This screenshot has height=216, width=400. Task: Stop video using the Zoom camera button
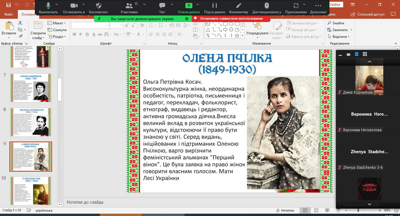pyautogui.click(x=74, y=6)
